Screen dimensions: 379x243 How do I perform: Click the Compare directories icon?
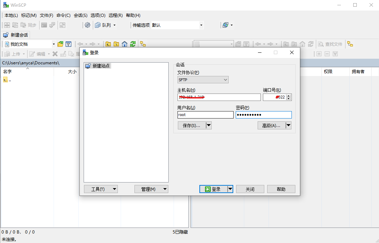pyautogui.click(x=7, y=25)
